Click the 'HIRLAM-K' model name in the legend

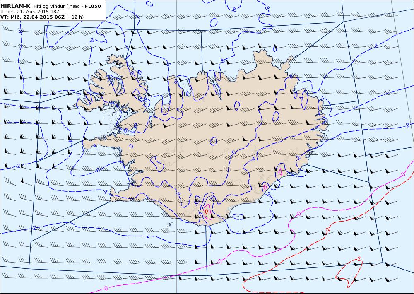[16, 6]
